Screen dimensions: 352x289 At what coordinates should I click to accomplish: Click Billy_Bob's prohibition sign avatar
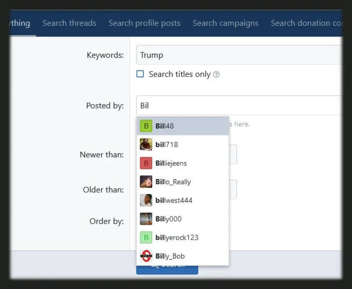(x=146, y=256)
